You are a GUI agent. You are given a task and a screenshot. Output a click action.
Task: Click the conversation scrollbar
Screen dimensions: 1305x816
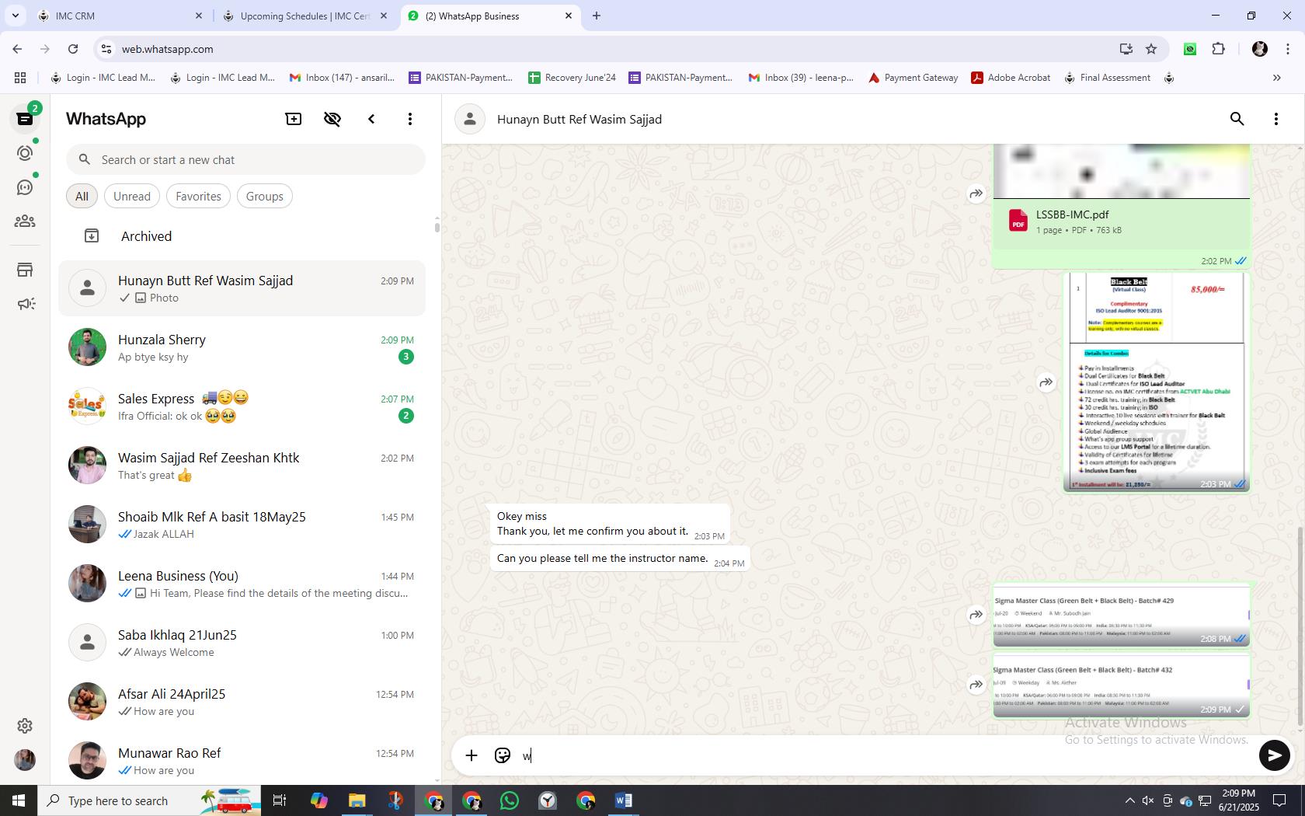tap(1300, 626)
